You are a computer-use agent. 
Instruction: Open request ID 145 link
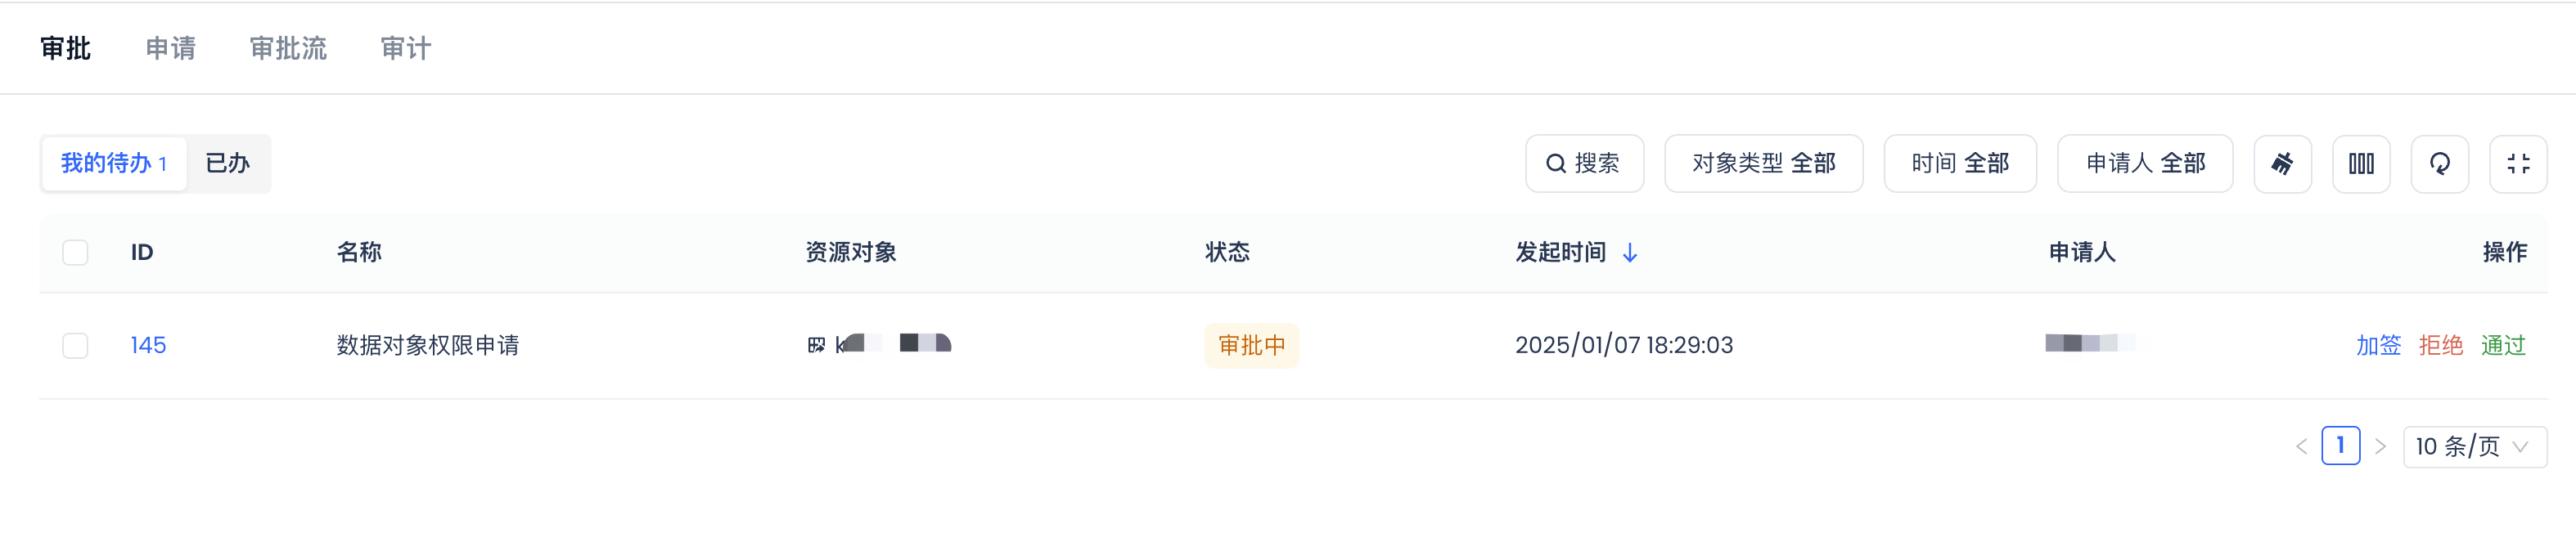148,345
